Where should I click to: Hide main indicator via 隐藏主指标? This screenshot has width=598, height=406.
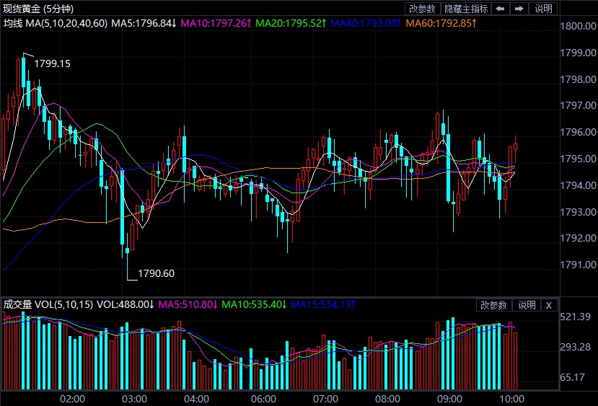click(466, 9)
